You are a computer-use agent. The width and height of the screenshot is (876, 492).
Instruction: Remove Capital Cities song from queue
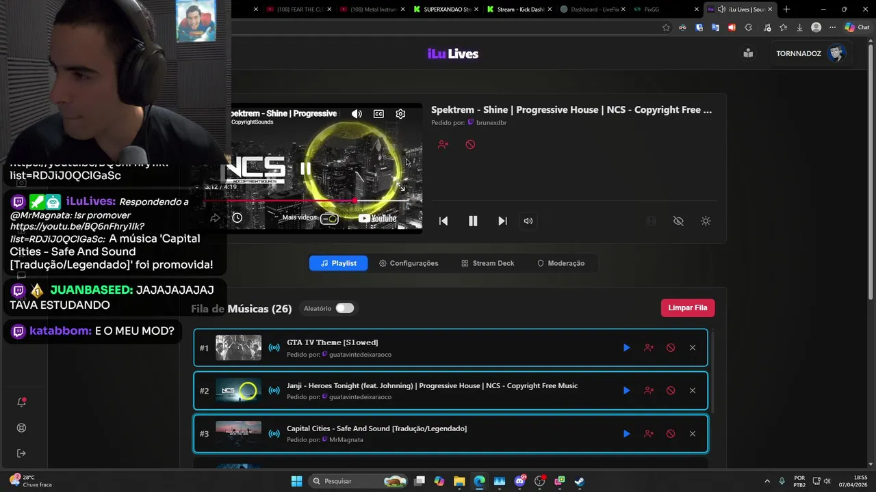(x=693, y=434)
